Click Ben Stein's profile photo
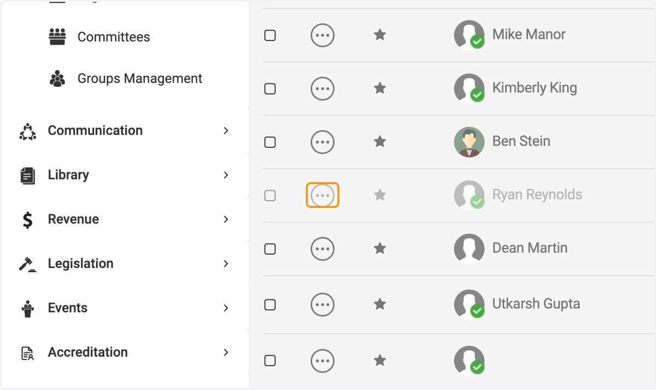The width and height of the screenshot is (656, 390). tap(469, 142)
